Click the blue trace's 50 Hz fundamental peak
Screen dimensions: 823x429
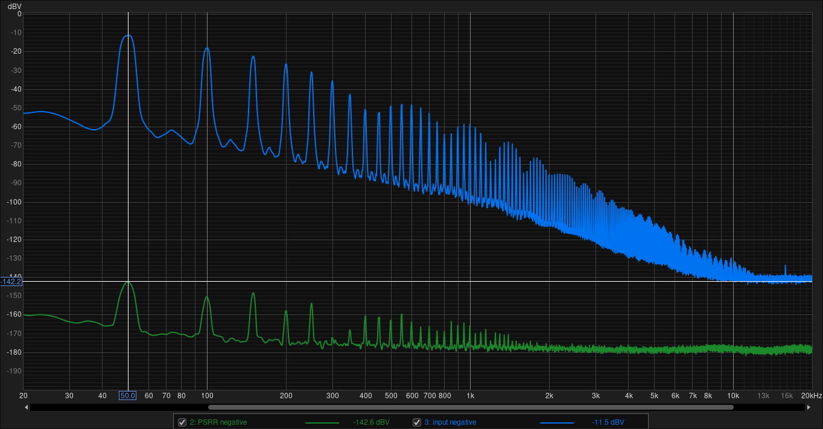(x=127, y=35)
